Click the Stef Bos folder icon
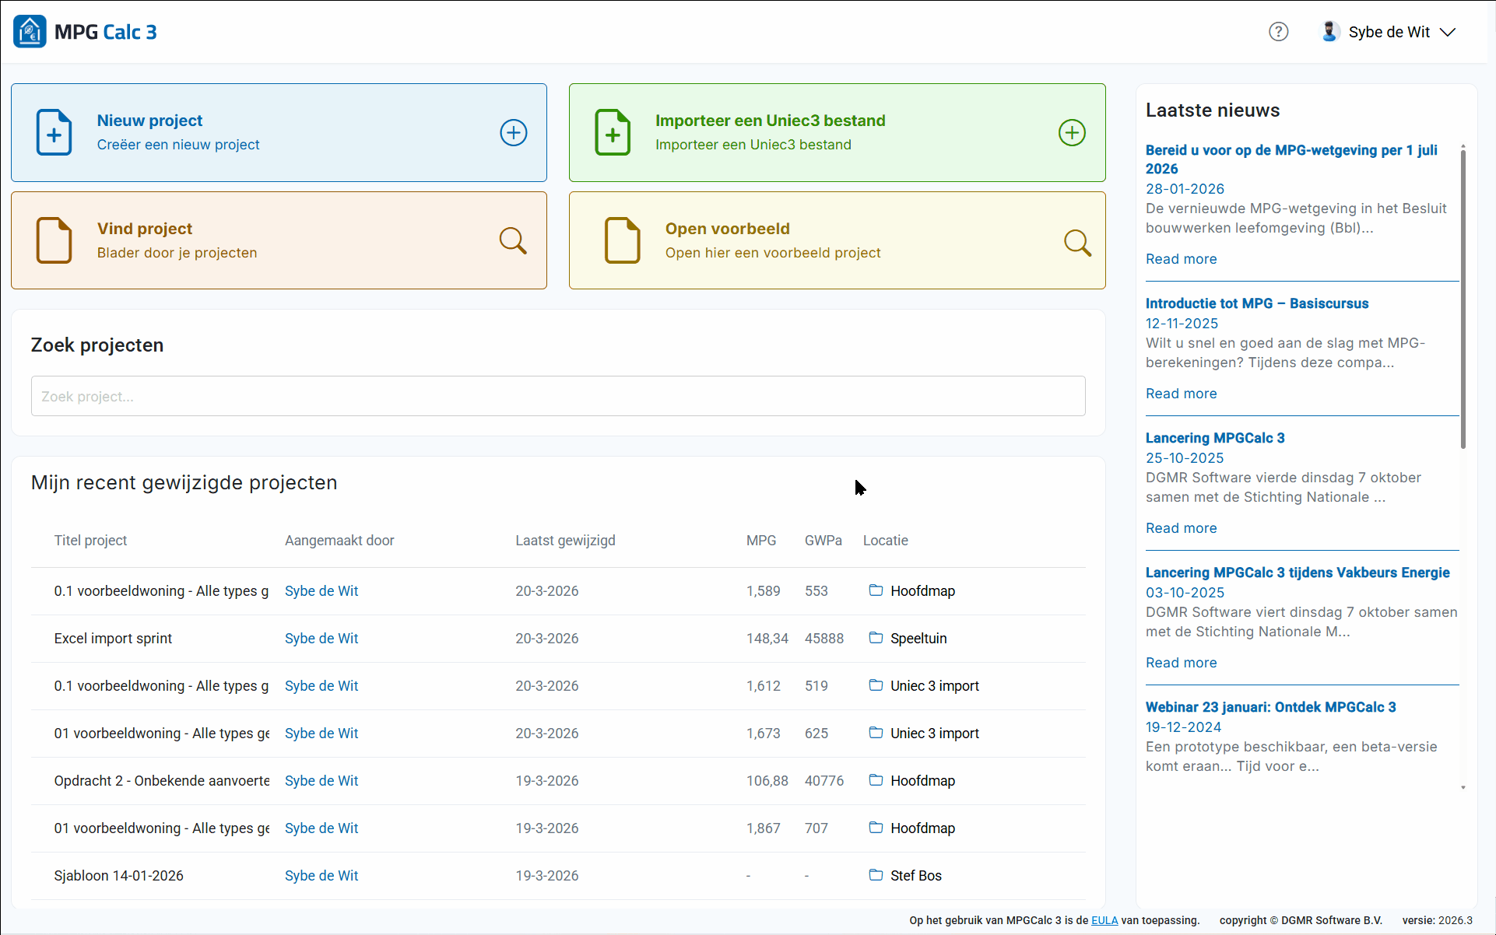This screenshot has height=935, width=1496. click(x=876, y=875)
